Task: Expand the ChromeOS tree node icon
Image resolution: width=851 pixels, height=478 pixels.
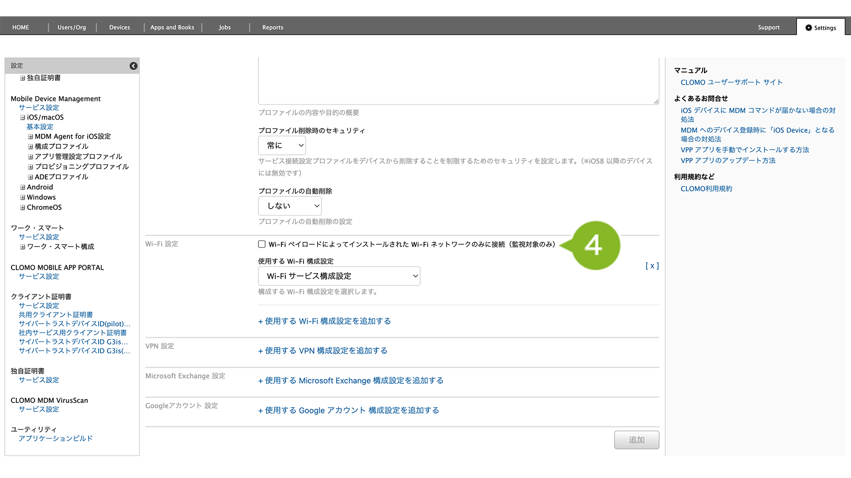Action: click(22, 207)
